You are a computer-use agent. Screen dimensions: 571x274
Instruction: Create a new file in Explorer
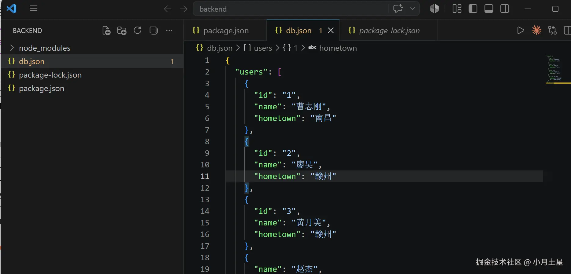tap(106, 31)
